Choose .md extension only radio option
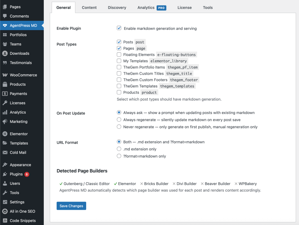This screenshot has width=299, height=225. coord(119,149)
